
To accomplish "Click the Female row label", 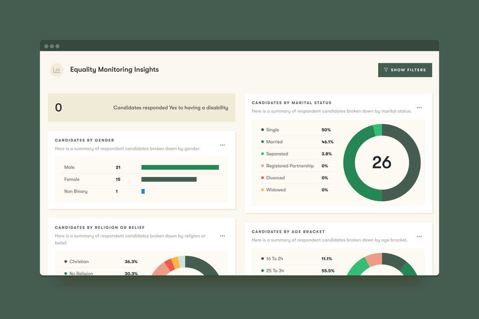I will pyautogui.click(x=72, y=179).
